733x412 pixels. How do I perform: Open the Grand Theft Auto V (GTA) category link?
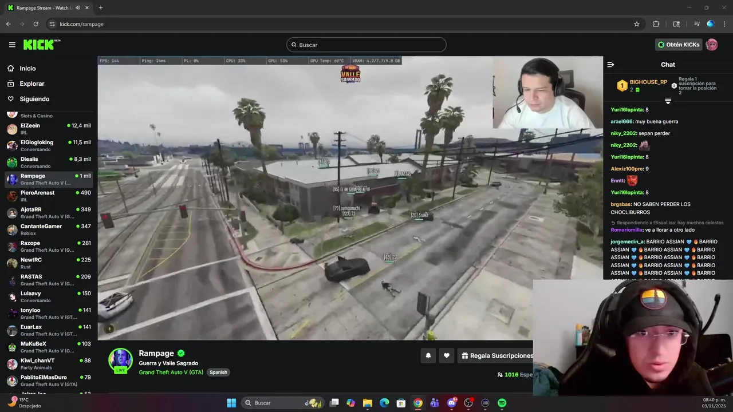tap(171, 372)
